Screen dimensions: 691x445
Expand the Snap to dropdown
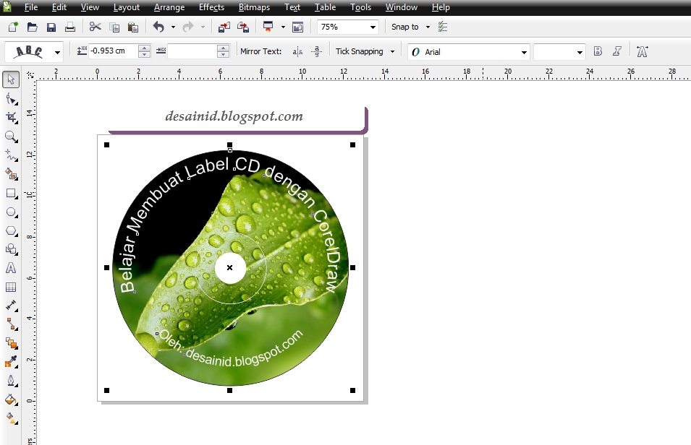click(428, 27)
